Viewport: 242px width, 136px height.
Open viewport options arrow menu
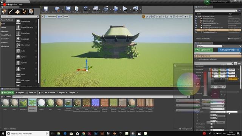tap(43, 17)
